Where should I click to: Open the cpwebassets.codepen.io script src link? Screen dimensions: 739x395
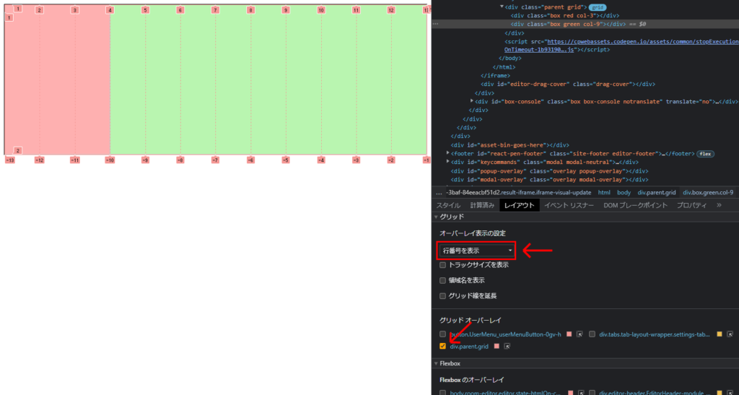pos(643,41)
